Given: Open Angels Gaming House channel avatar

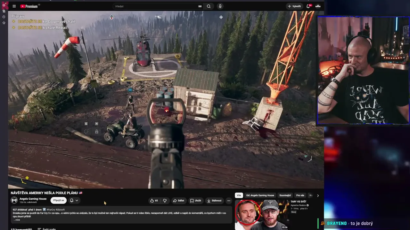Looking at the screenshot, I should tap(14, 200).
